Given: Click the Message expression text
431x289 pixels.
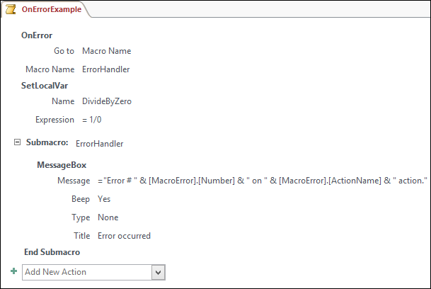Looking at the screenshot, I should (x=263, y=181).
